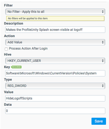The width and height of the screenshot is (109, 129).
Task: Click the yellow no-filters notice
Action: [x=55, y=18]
